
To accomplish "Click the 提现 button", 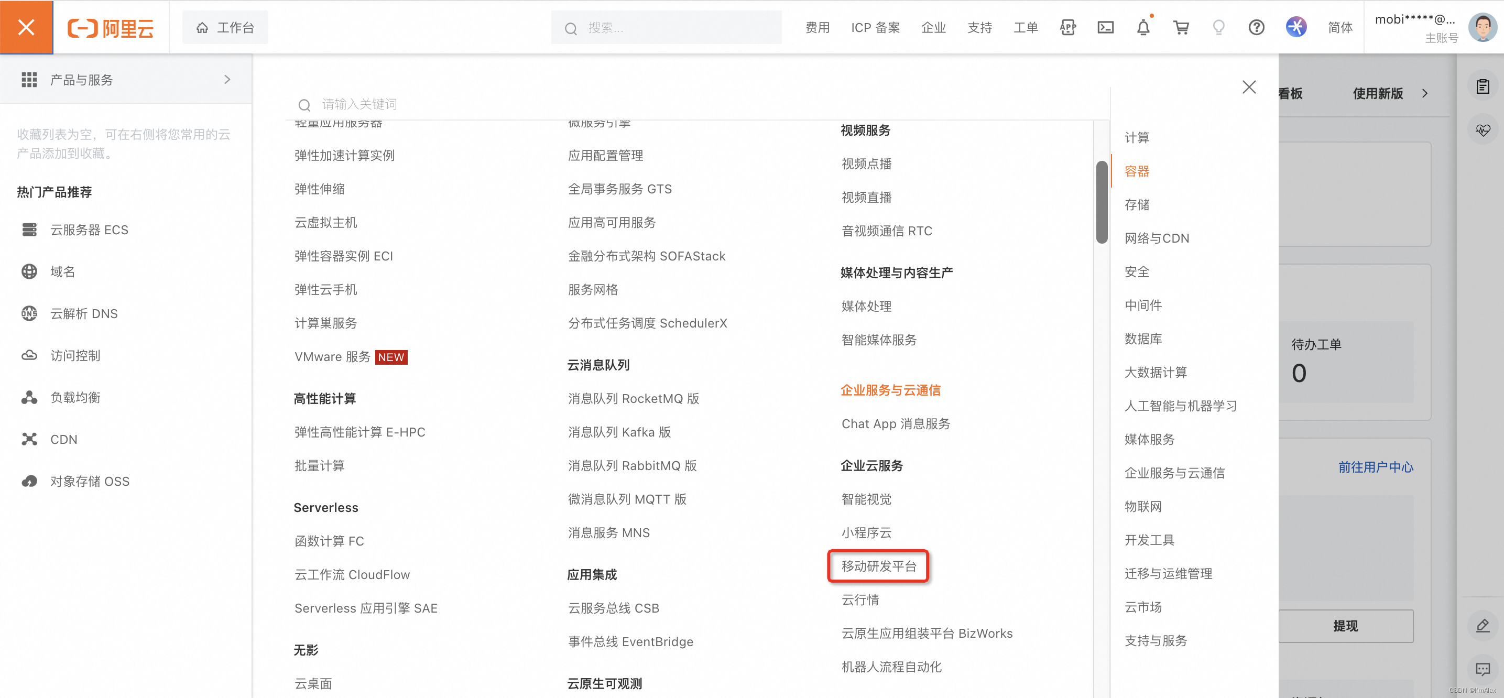I will [1345, 626].
